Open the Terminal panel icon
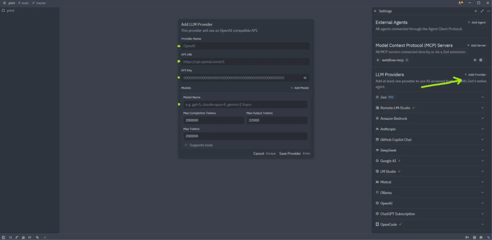The height and width of the screenshot is (240, 492). tap(474, 238)
